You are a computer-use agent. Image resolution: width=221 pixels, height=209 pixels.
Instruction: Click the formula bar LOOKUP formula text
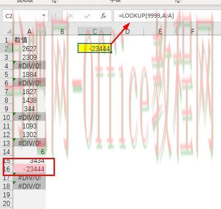point(147,15)
